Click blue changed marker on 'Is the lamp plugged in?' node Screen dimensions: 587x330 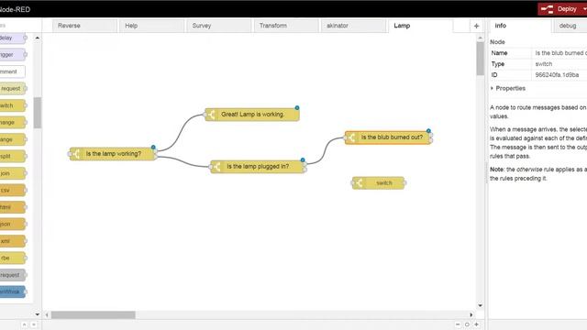click(303, 159)
